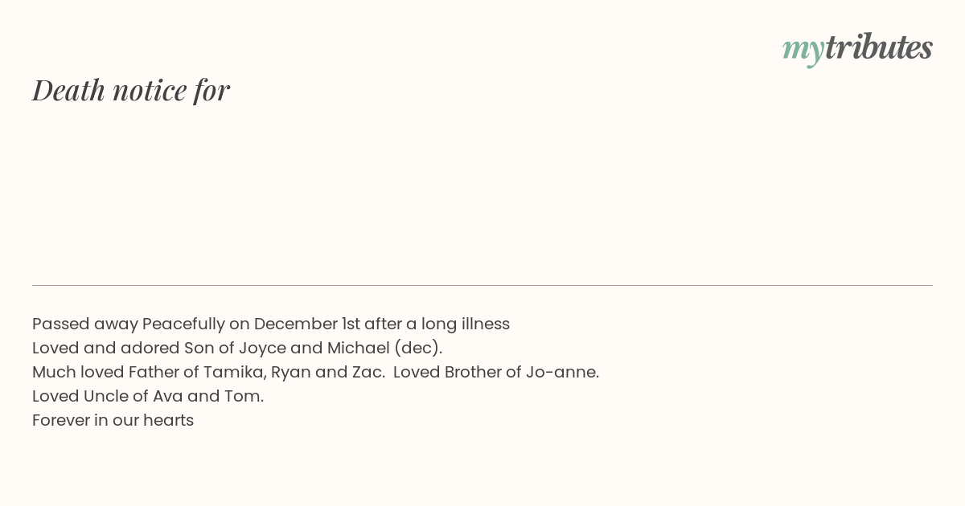The height and width of the screenshot is (506, 965).
Task: Click the "Passed away Peacefully" text line
Action: coord(271,324)
